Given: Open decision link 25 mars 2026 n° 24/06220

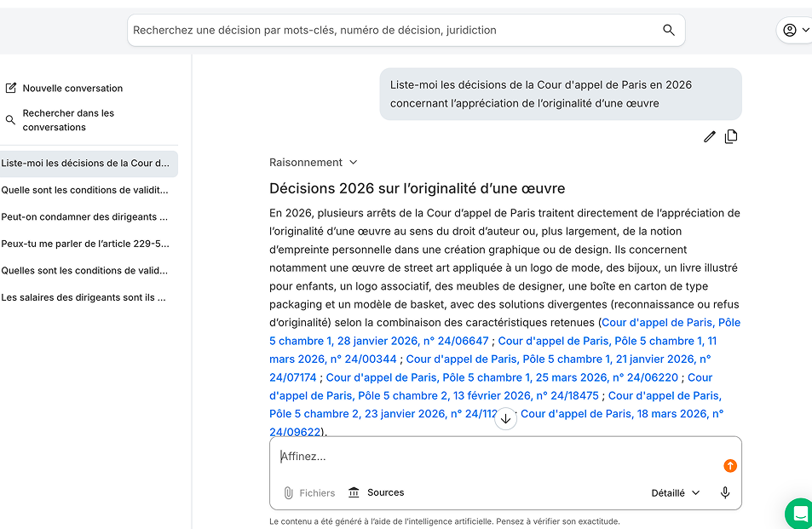Looking at the screenshot, I should 501,378.
